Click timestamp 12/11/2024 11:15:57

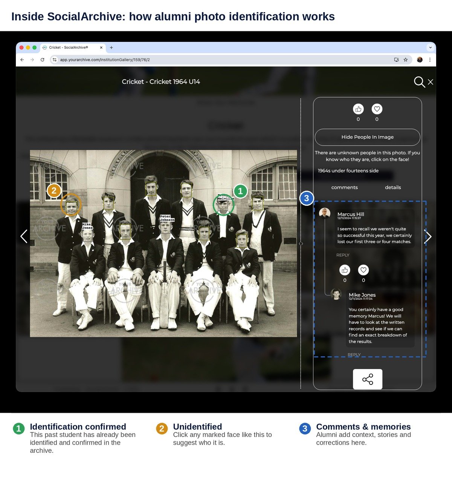tap(349, 218)
